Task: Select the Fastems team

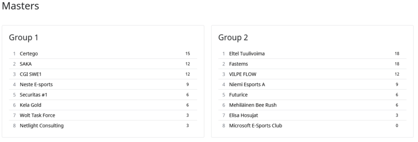Action: coord(238,64)
